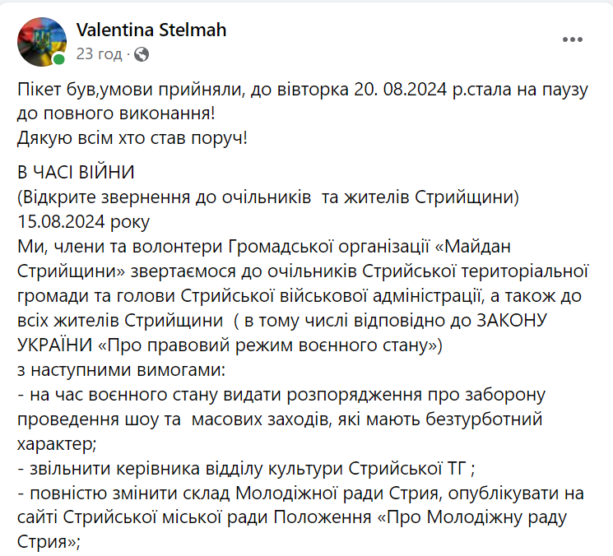Click the green online status dot
This screenshot has height=556, width=613.
(x=59, y=59)
